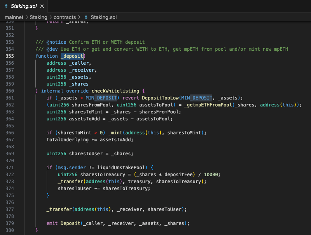Screen dimensions: 311x235
Task: Expand the Staking breadcrumb segment
Action: (38, 17)
